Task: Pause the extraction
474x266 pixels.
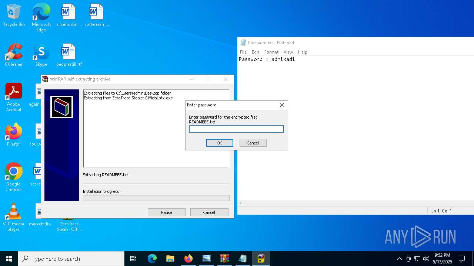Action: (x=167, y=212)
